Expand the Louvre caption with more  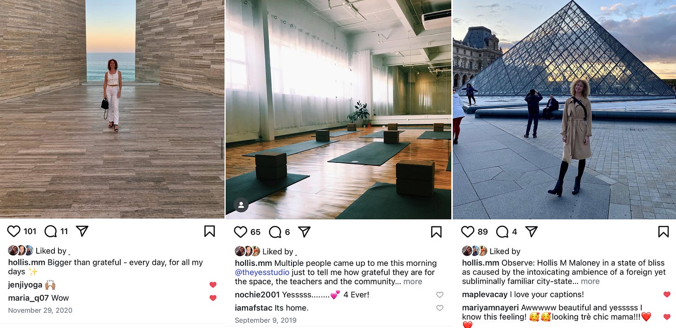pos(590,281)
